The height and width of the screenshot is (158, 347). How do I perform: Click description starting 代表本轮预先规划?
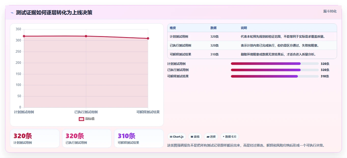click(283, 37)
